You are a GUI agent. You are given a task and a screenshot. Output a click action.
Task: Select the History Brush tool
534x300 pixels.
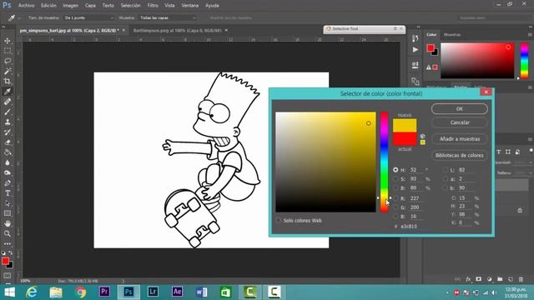click(x=8, y=132)
